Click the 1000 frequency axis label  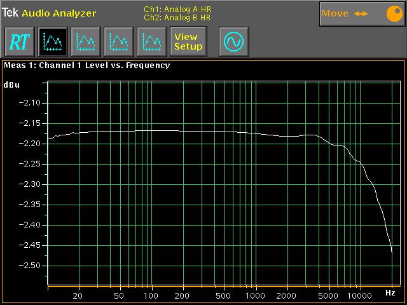pyautogui.click(x=256, y=296)
